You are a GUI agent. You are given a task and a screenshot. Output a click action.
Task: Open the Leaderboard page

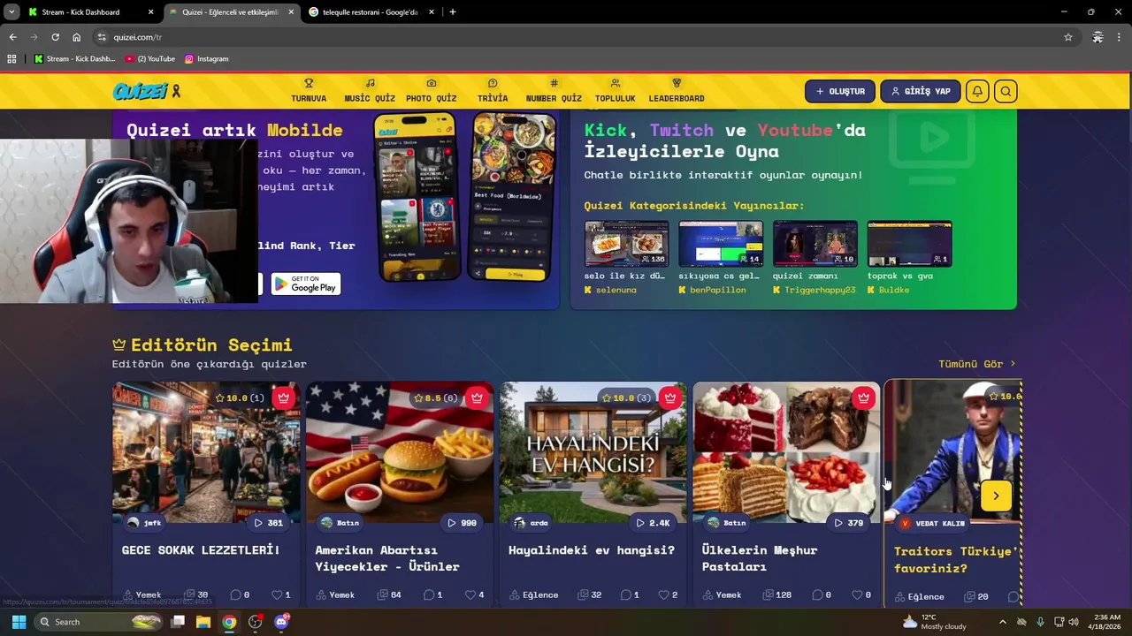tap(677, 91)
